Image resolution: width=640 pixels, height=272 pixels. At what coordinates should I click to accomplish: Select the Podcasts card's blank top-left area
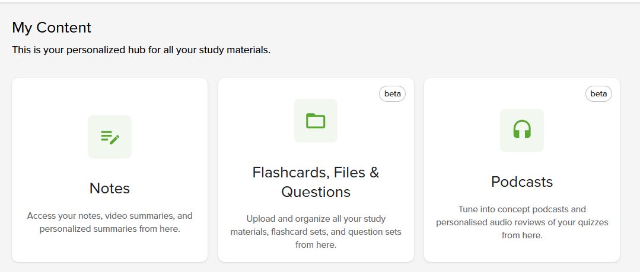(457, 98)
